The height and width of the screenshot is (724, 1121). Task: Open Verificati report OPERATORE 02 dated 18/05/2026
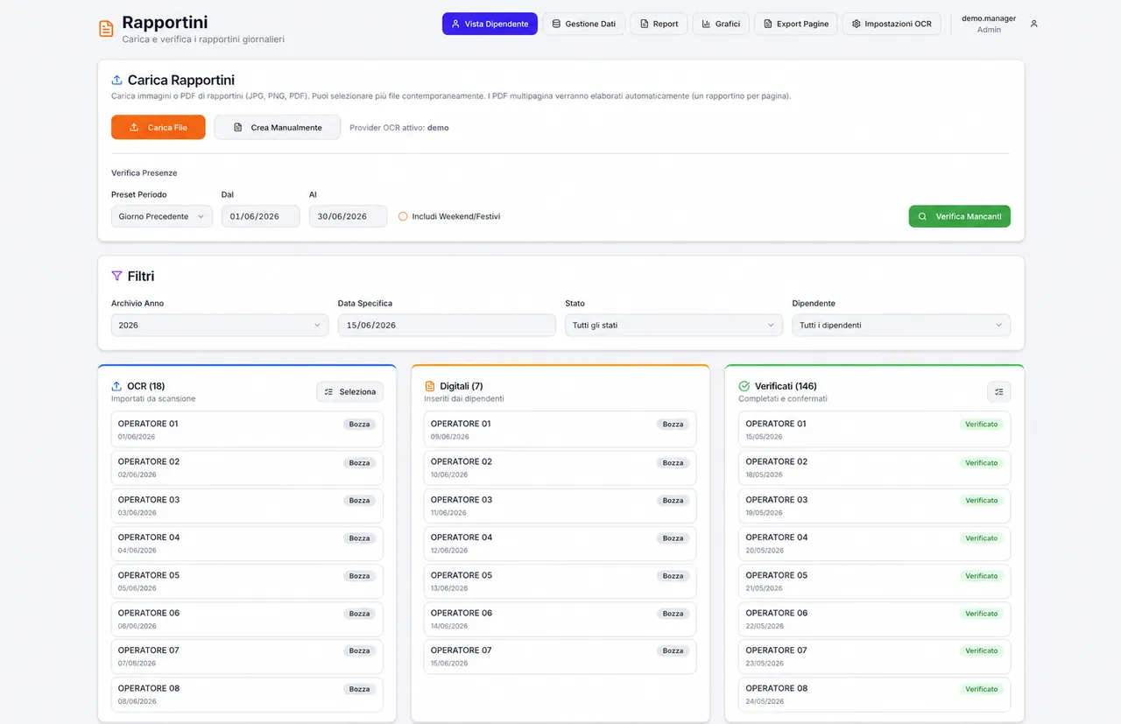(874, 467)
